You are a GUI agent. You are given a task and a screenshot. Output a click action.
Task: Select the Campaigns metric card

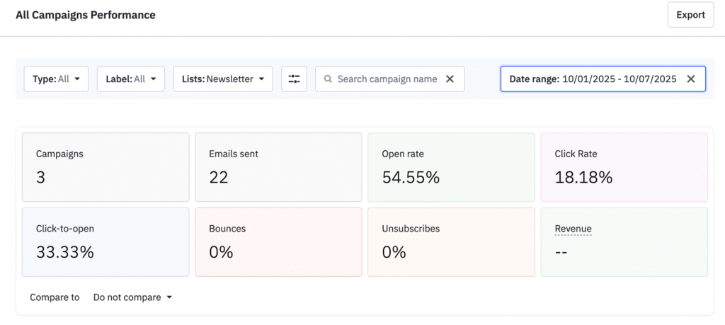tap(105, 167)
